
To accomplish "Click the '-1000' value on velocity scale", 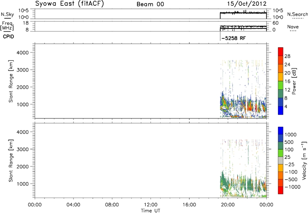I will 293,187.
